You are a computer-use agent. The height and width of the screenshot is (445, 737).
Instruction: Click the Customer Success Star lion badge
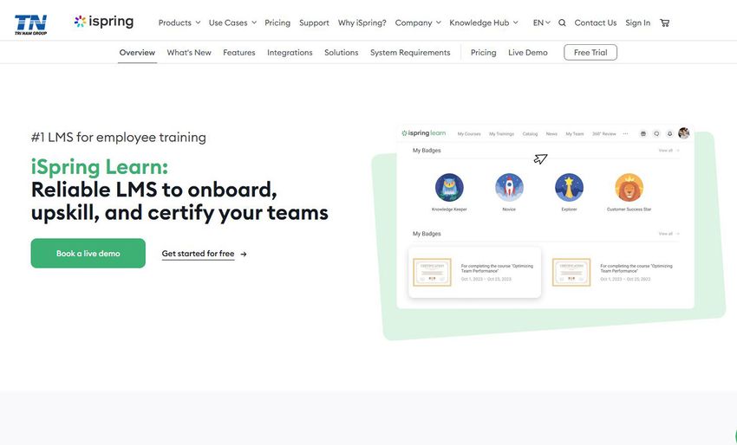629,187
